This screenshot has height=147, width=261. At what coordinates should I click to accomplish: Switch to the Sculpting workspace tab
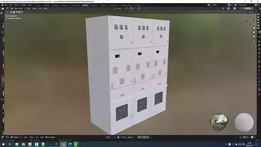click(x=55, y=5)
